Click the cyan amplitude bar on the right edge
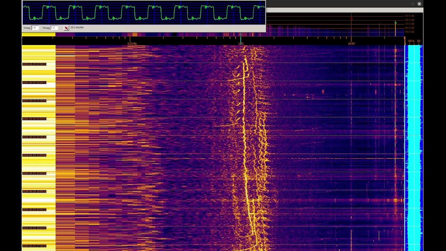The image size is (446, 251). [x=414, y=148]
